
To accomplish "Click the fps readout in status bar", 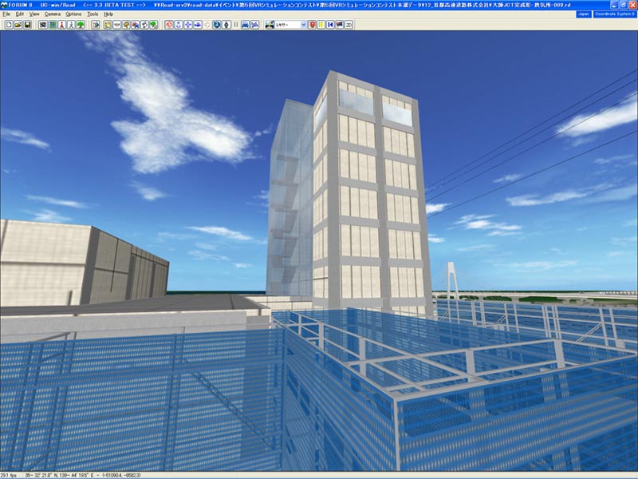I will point(9,475).
